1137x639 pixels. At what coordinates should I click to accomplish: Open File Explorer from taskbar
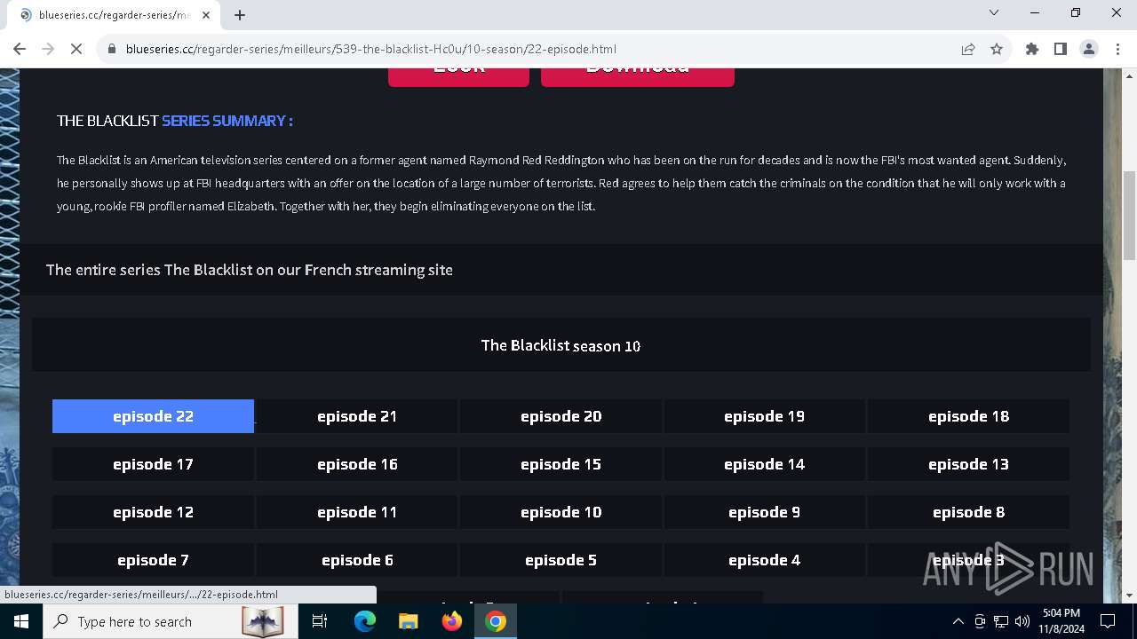click(408, 621)
